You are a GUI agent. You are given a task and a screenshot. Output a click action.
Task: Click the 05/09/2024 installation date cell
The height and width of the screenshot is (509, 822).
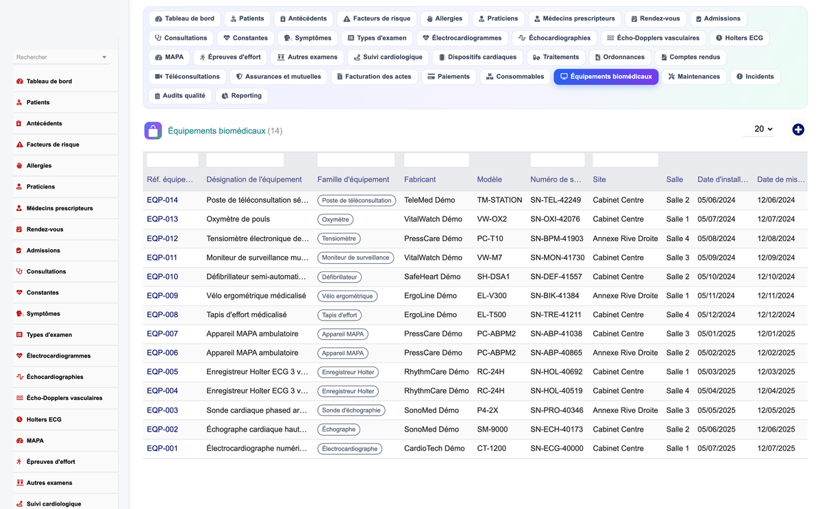[x=717, y=258]
